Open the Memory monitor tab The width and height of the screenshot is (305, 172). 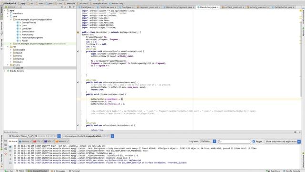pos(25,141)
